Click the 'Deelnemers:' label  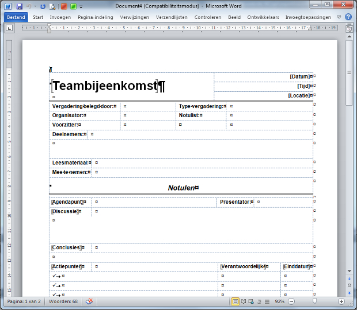point(68,134)
